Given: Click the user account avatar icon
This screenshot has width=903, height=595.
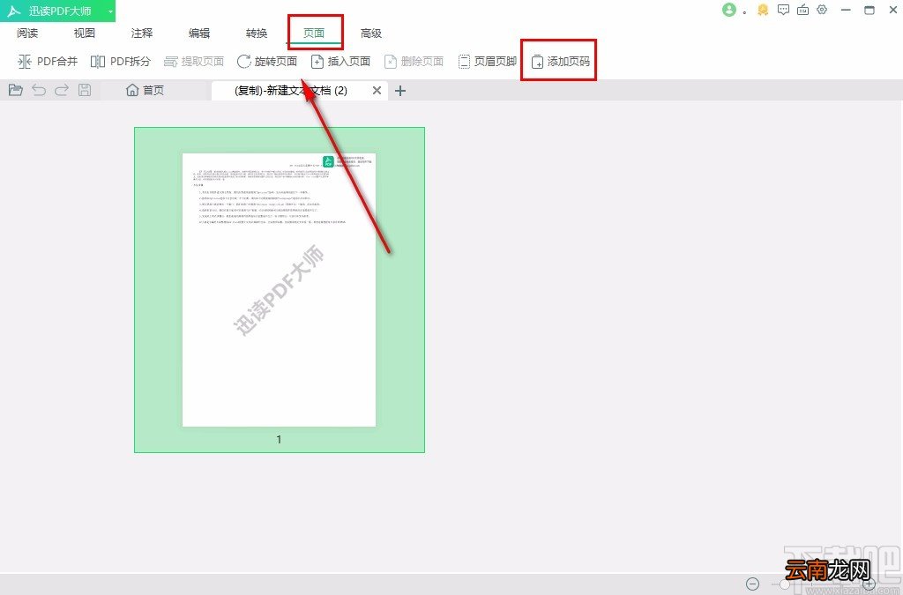Looking at the screenshot, I should (x=729, y=10).
